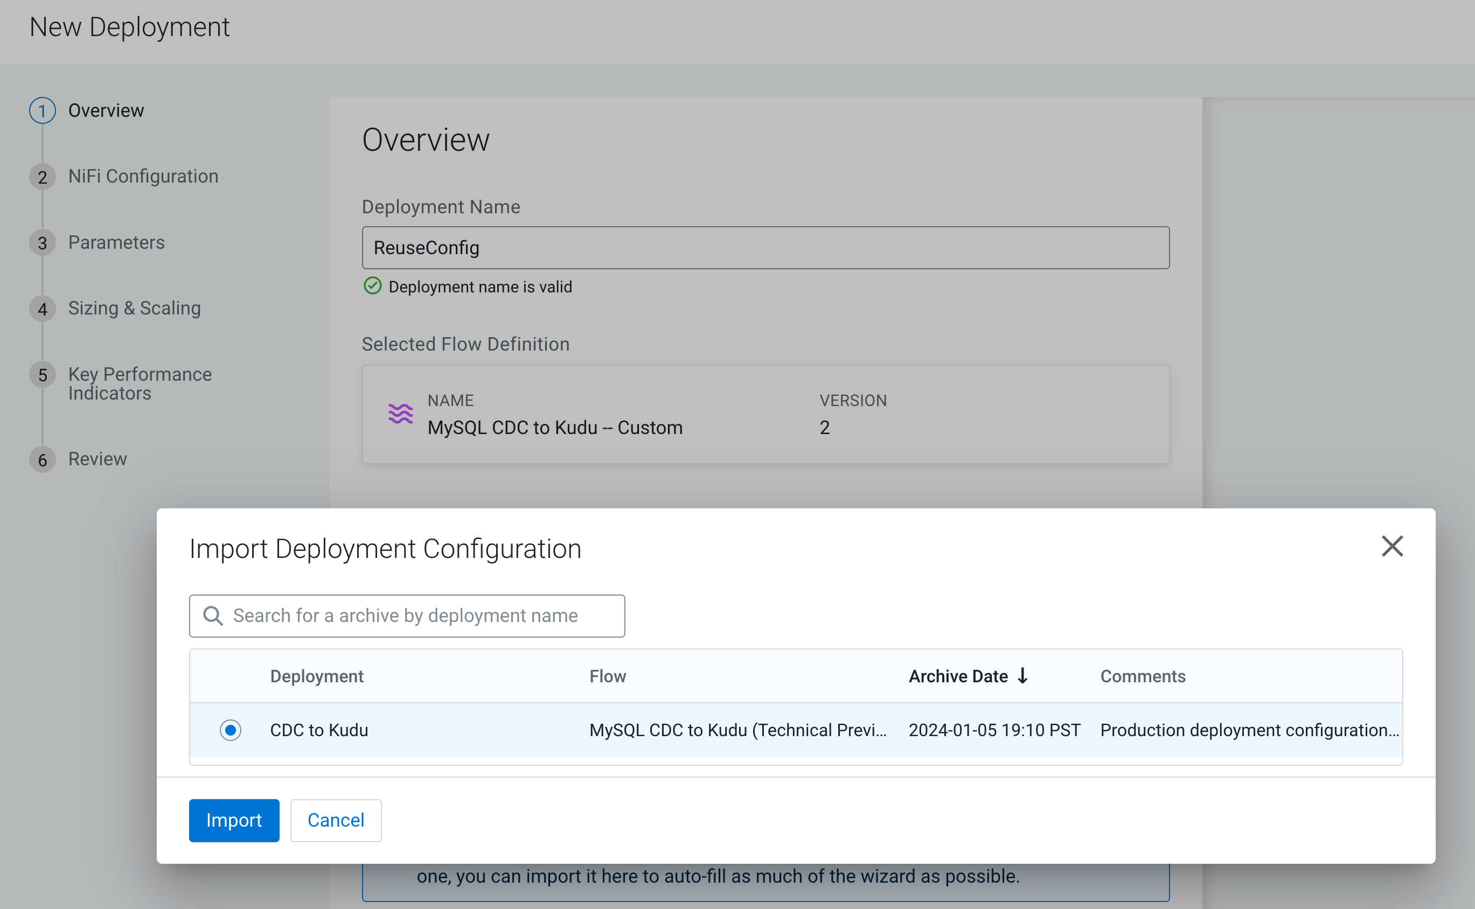Click the green deployment name valid checkmark

373,286
